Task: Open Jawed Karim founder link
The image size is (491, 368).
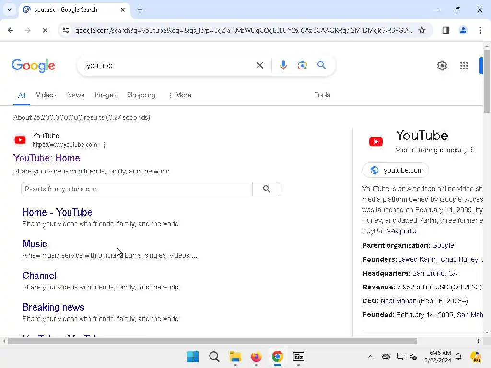Action: 418,259
